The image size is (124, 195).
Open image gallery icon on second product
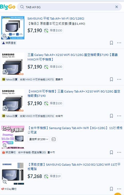pyautogui.click(x=5, y=72)
